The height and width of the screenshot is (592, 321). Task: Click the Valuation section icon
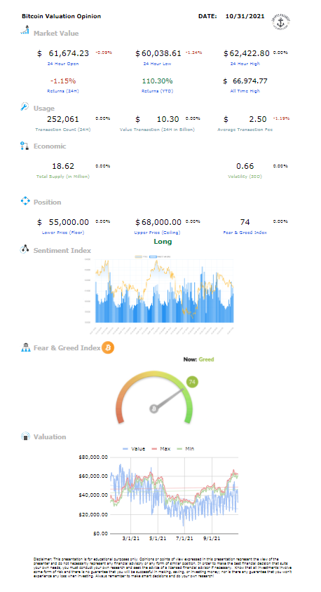[25, 436]
